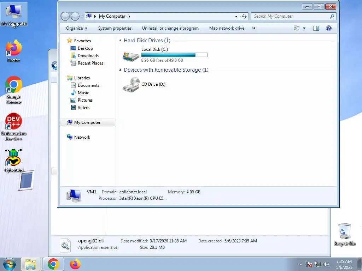The image size is (362, 271).
Task: Click the Action Center flag tray icon
Action: click(309, 265)
